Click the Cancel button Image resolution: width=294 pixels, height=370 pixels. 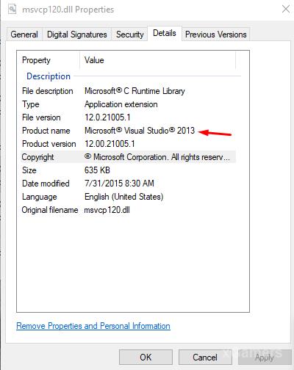click(x=205, y=358)
